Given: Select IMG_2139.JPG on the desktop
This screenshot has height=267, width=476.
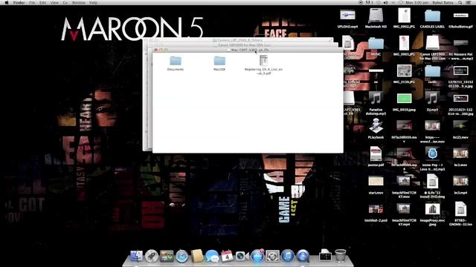Looking at the screenshot, I should (404, 71).
